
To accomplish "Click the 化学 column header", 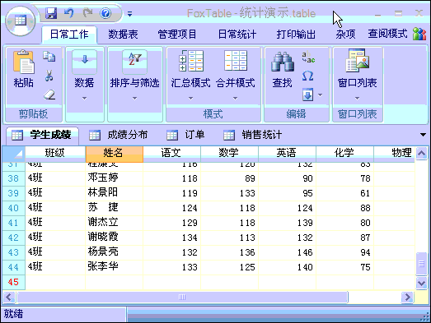I will click(345, 153).
